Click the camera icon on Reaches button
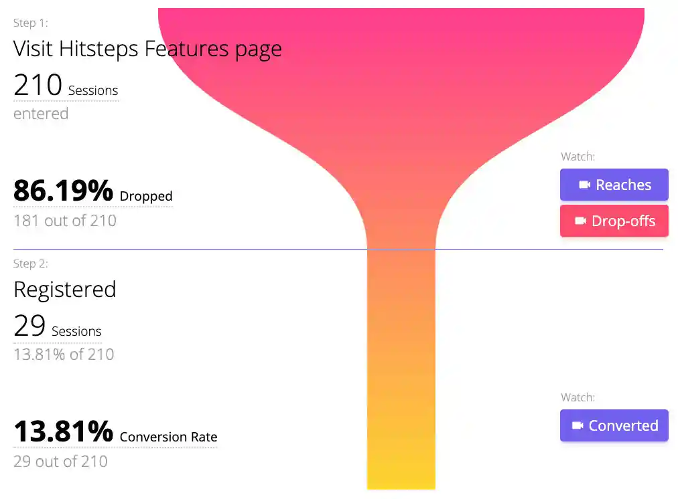This screenshot has height=499, width=678. [x=584, y=185]
